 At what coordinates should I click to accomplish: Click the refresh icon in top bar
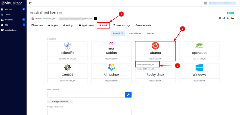[30, 3]
